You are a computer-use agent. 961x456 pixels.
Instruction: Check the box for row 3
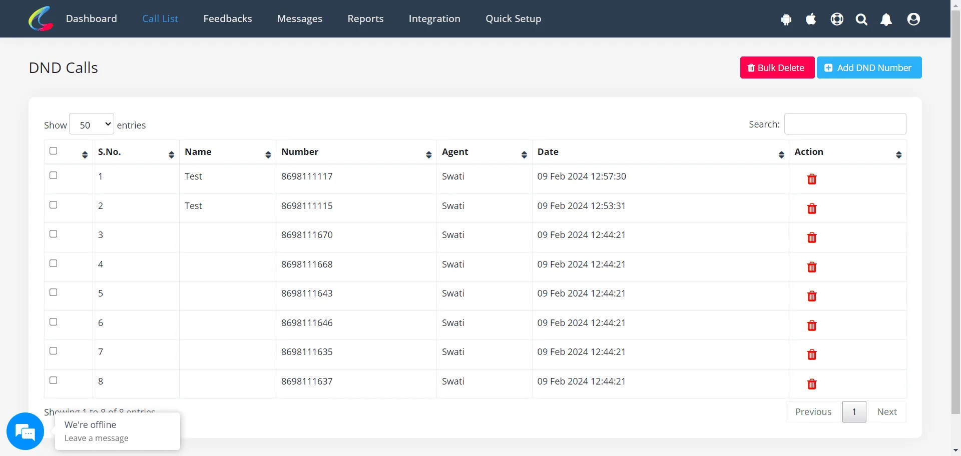pos(54,234)
